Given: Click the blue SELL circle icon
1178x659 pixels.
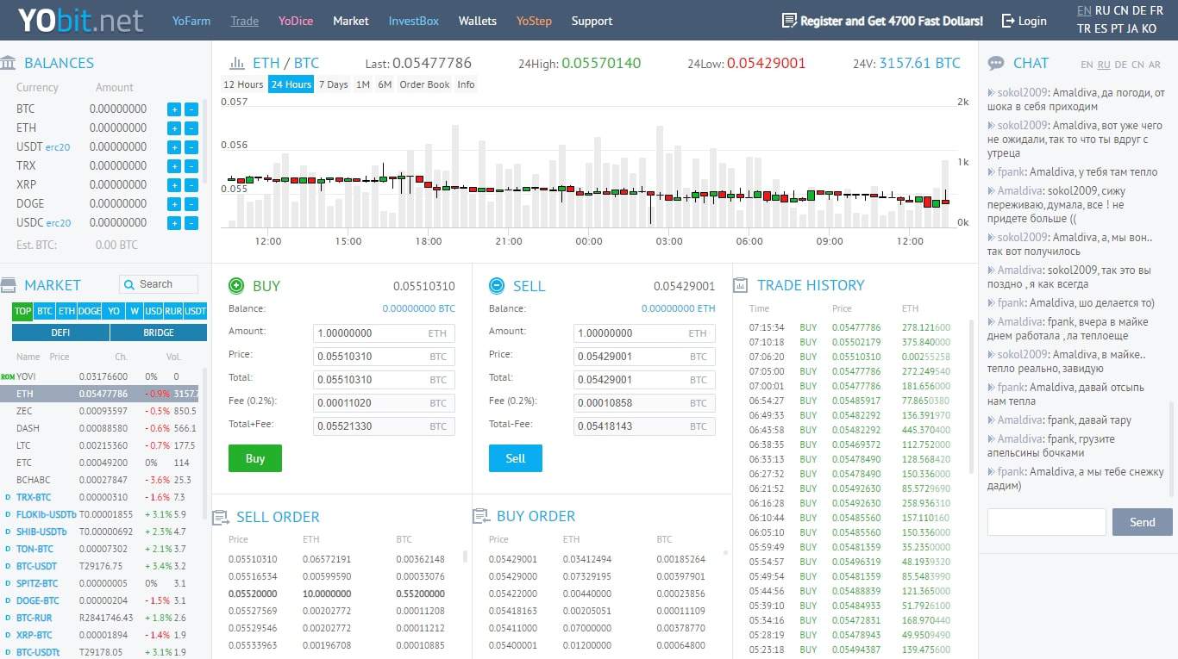Looking at the screenshot, I should [496, 285].
